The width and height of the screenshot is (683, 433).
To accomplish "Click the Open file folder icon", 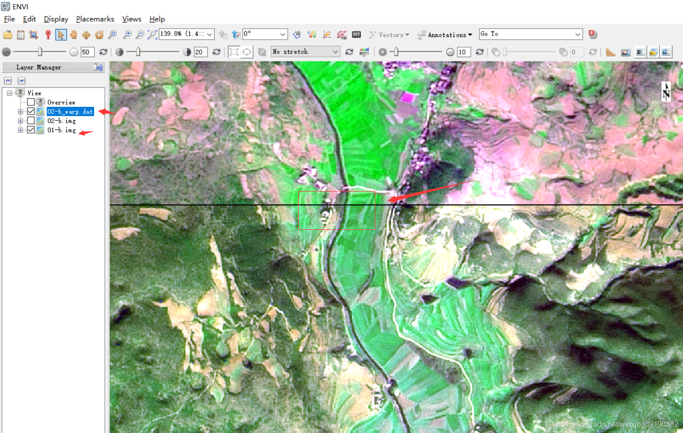I will point(8,35).
